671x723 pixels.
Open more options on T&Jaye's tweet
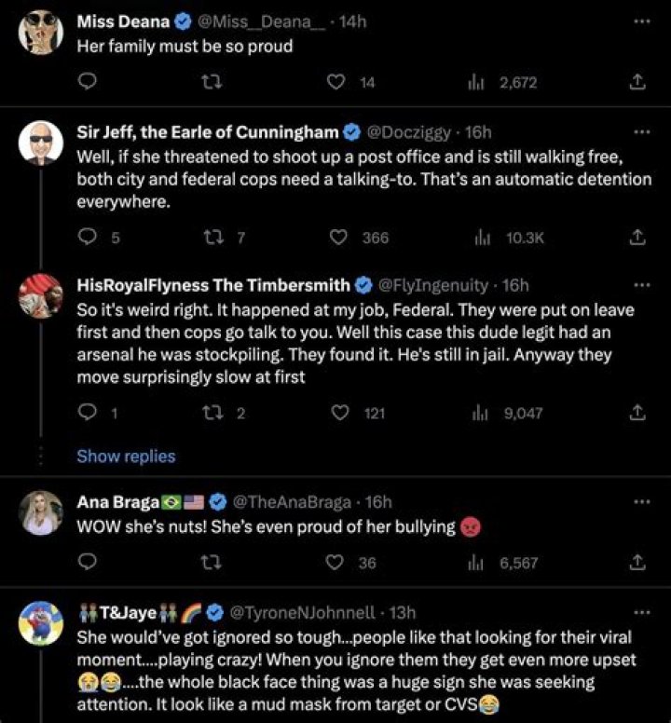point(640,612)
